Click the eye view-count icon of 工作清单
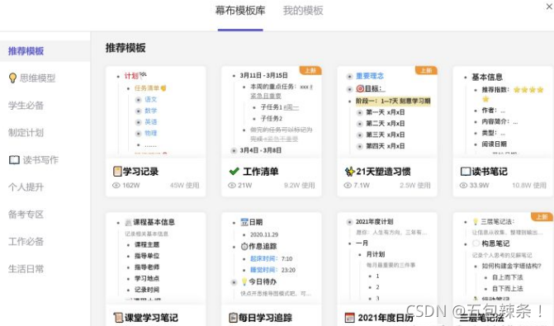Image resolution: width=554 pixels, height=326 pixels. 232,185
